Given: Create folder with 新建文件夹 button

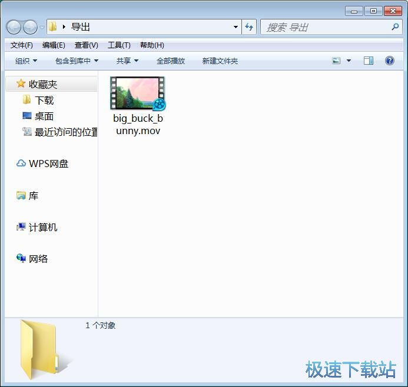Looking at the screenshot, I should click(220, 61).
